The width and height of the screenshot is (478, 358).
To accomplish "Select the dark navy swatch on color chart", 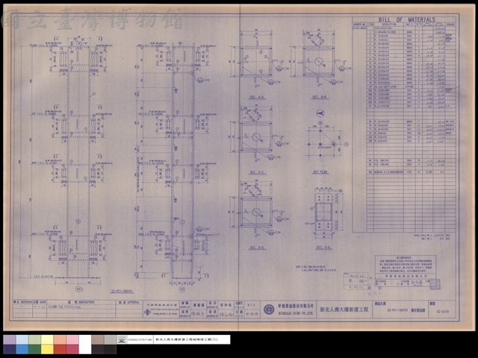I will pos(10,349).
